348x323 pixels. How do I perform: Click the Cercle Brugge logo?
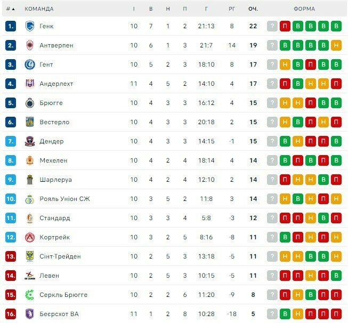click(x=30, y=295)
